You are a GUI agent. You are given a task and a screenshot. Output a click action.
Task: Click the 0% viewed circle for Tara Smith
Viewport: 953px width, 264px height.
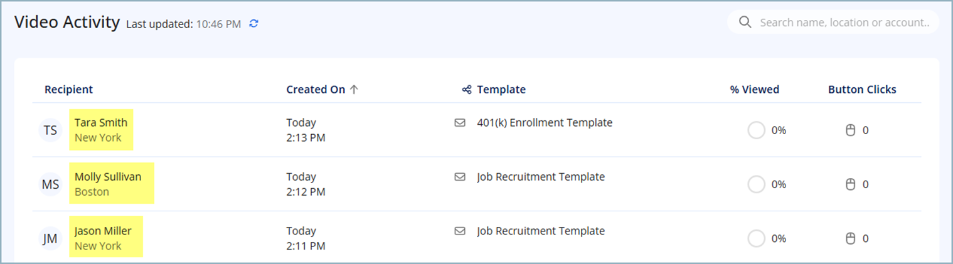[757, 130]
